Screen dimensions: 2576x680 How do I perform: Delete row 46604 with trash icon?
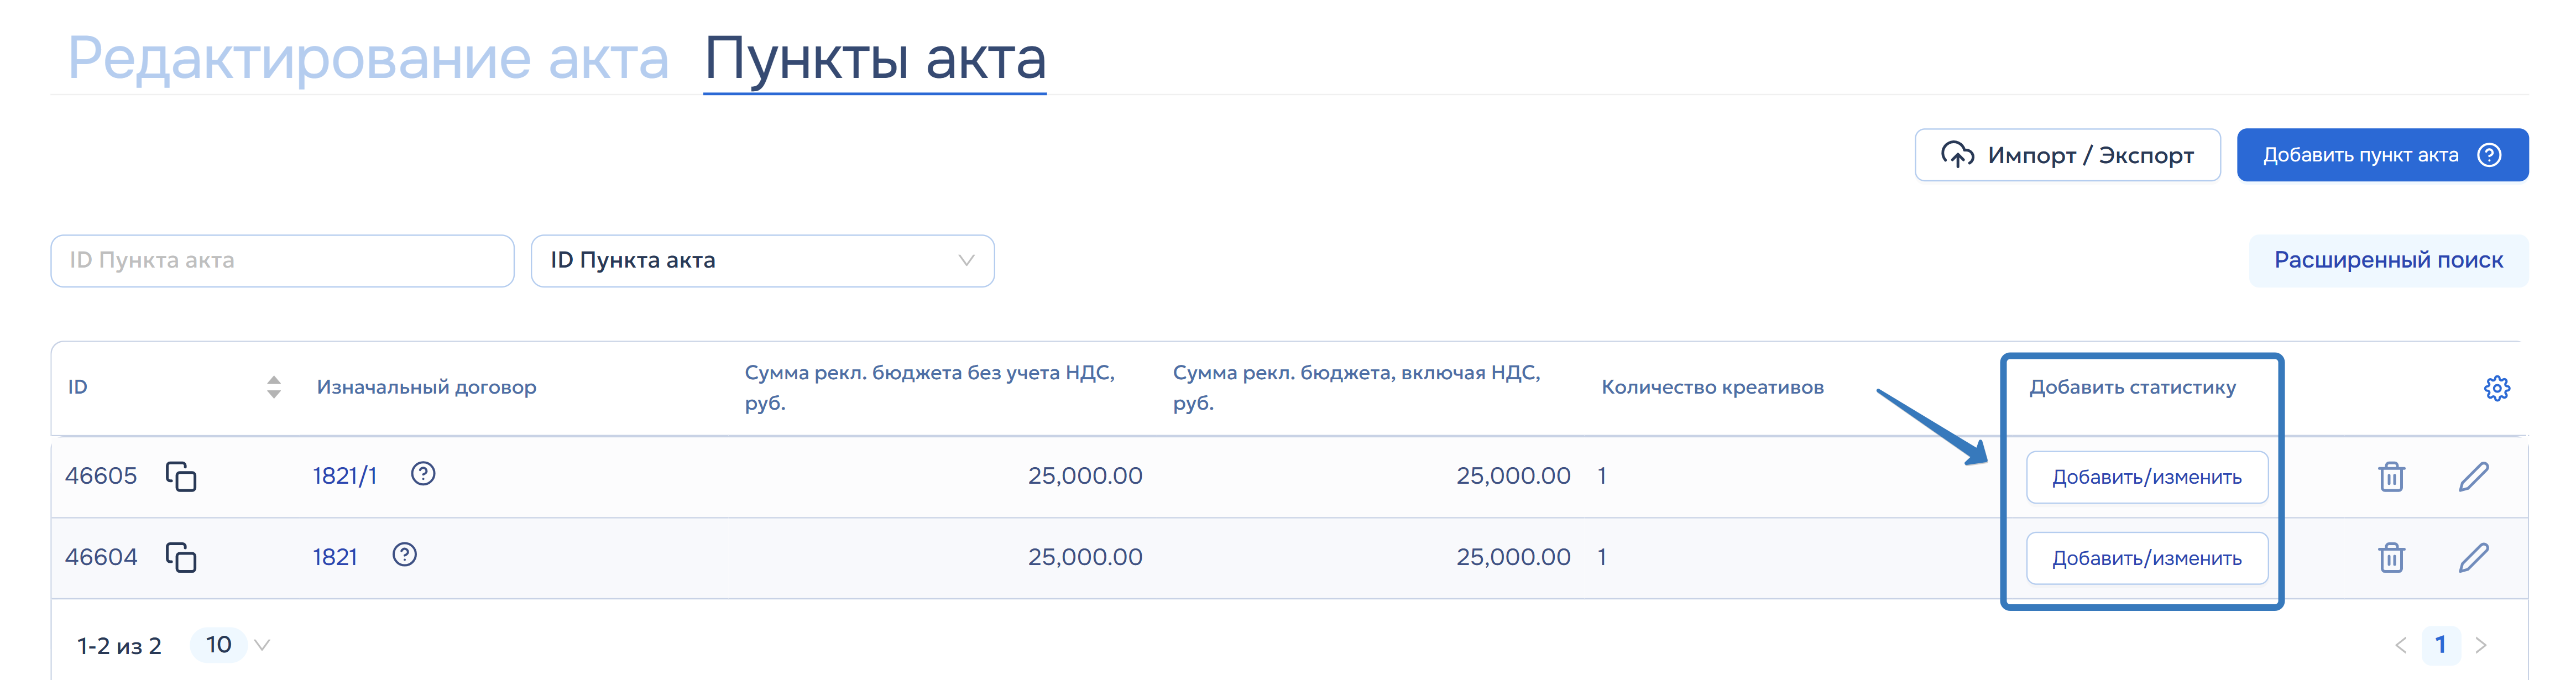click(2391, 558)
